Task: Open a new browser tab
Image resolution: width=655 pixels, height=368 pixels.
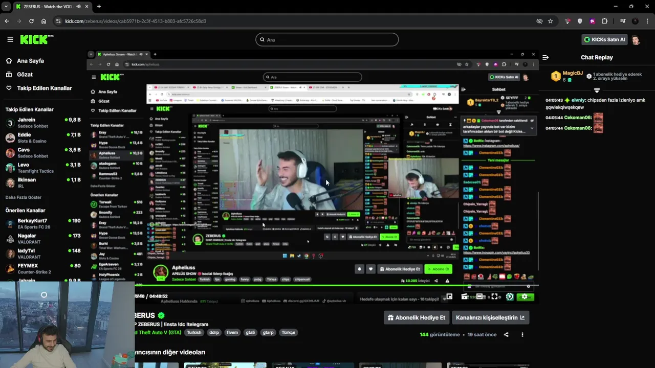Action: coord(99,7)
